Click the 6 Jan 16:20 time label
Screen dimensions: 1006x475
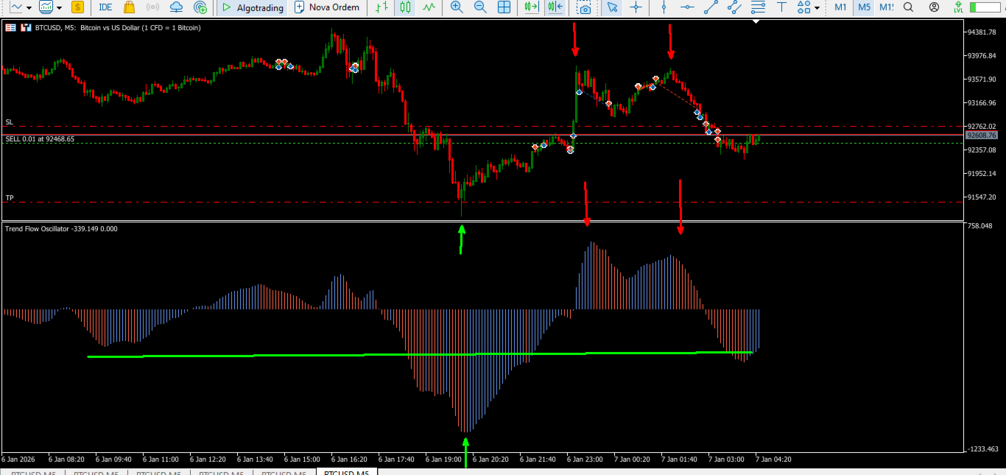(x=349, y=459)
